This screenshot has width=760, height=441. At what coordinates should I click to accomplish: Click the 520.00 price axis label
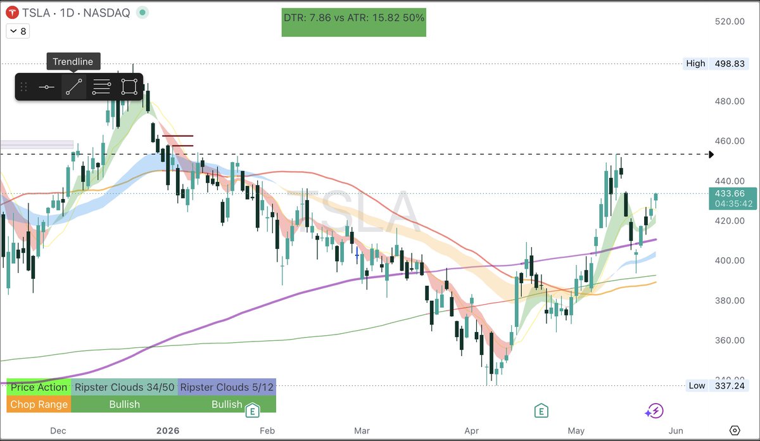pyautogui.click(x=728, y=21)
